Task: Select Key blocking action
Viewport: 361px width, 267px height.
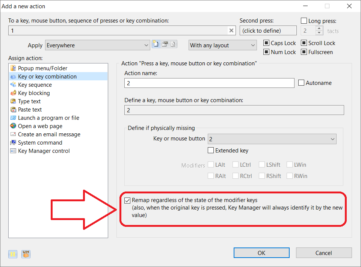Action: [58, 93]
